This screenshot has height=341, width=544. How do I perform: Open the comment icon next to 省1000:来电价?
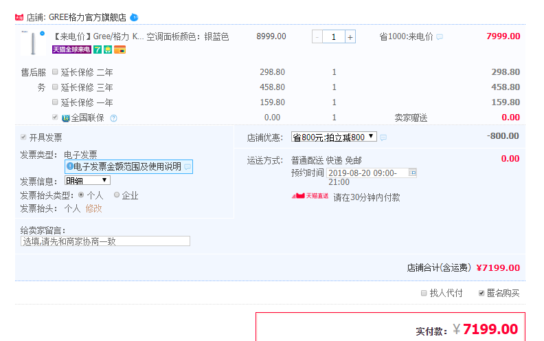pyautogui.click(x=440, y=37)
